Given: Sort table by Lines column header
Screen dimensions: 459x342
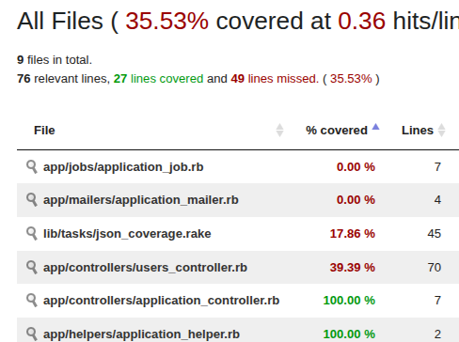Looking at the screenshot, I should pos(418,131).
